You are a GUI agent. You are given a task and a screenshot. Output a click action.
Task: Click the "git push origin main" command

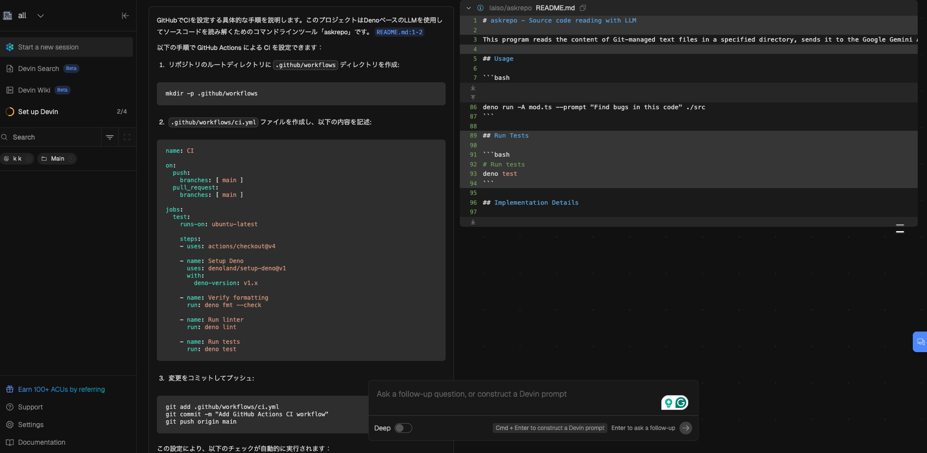click(201, 422)
